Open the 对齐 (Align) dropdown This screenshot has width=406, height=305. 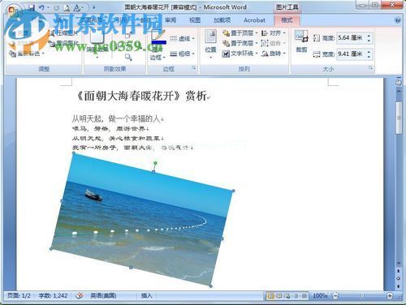274,33
